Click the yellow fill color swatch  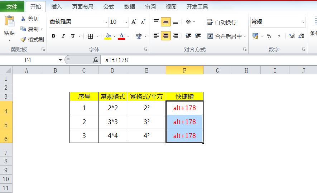tap(108, 36)
